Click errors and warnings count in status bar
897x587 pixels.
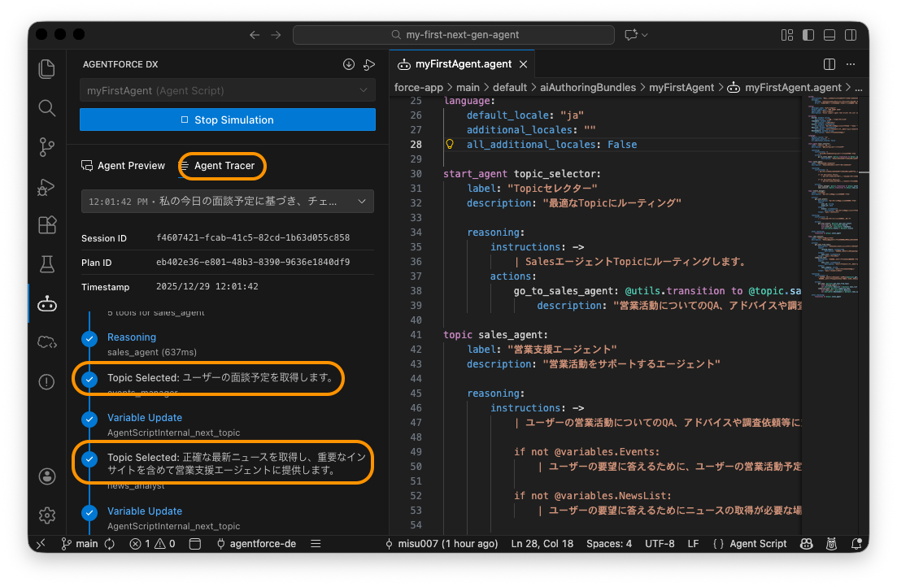tap(153, 544)
